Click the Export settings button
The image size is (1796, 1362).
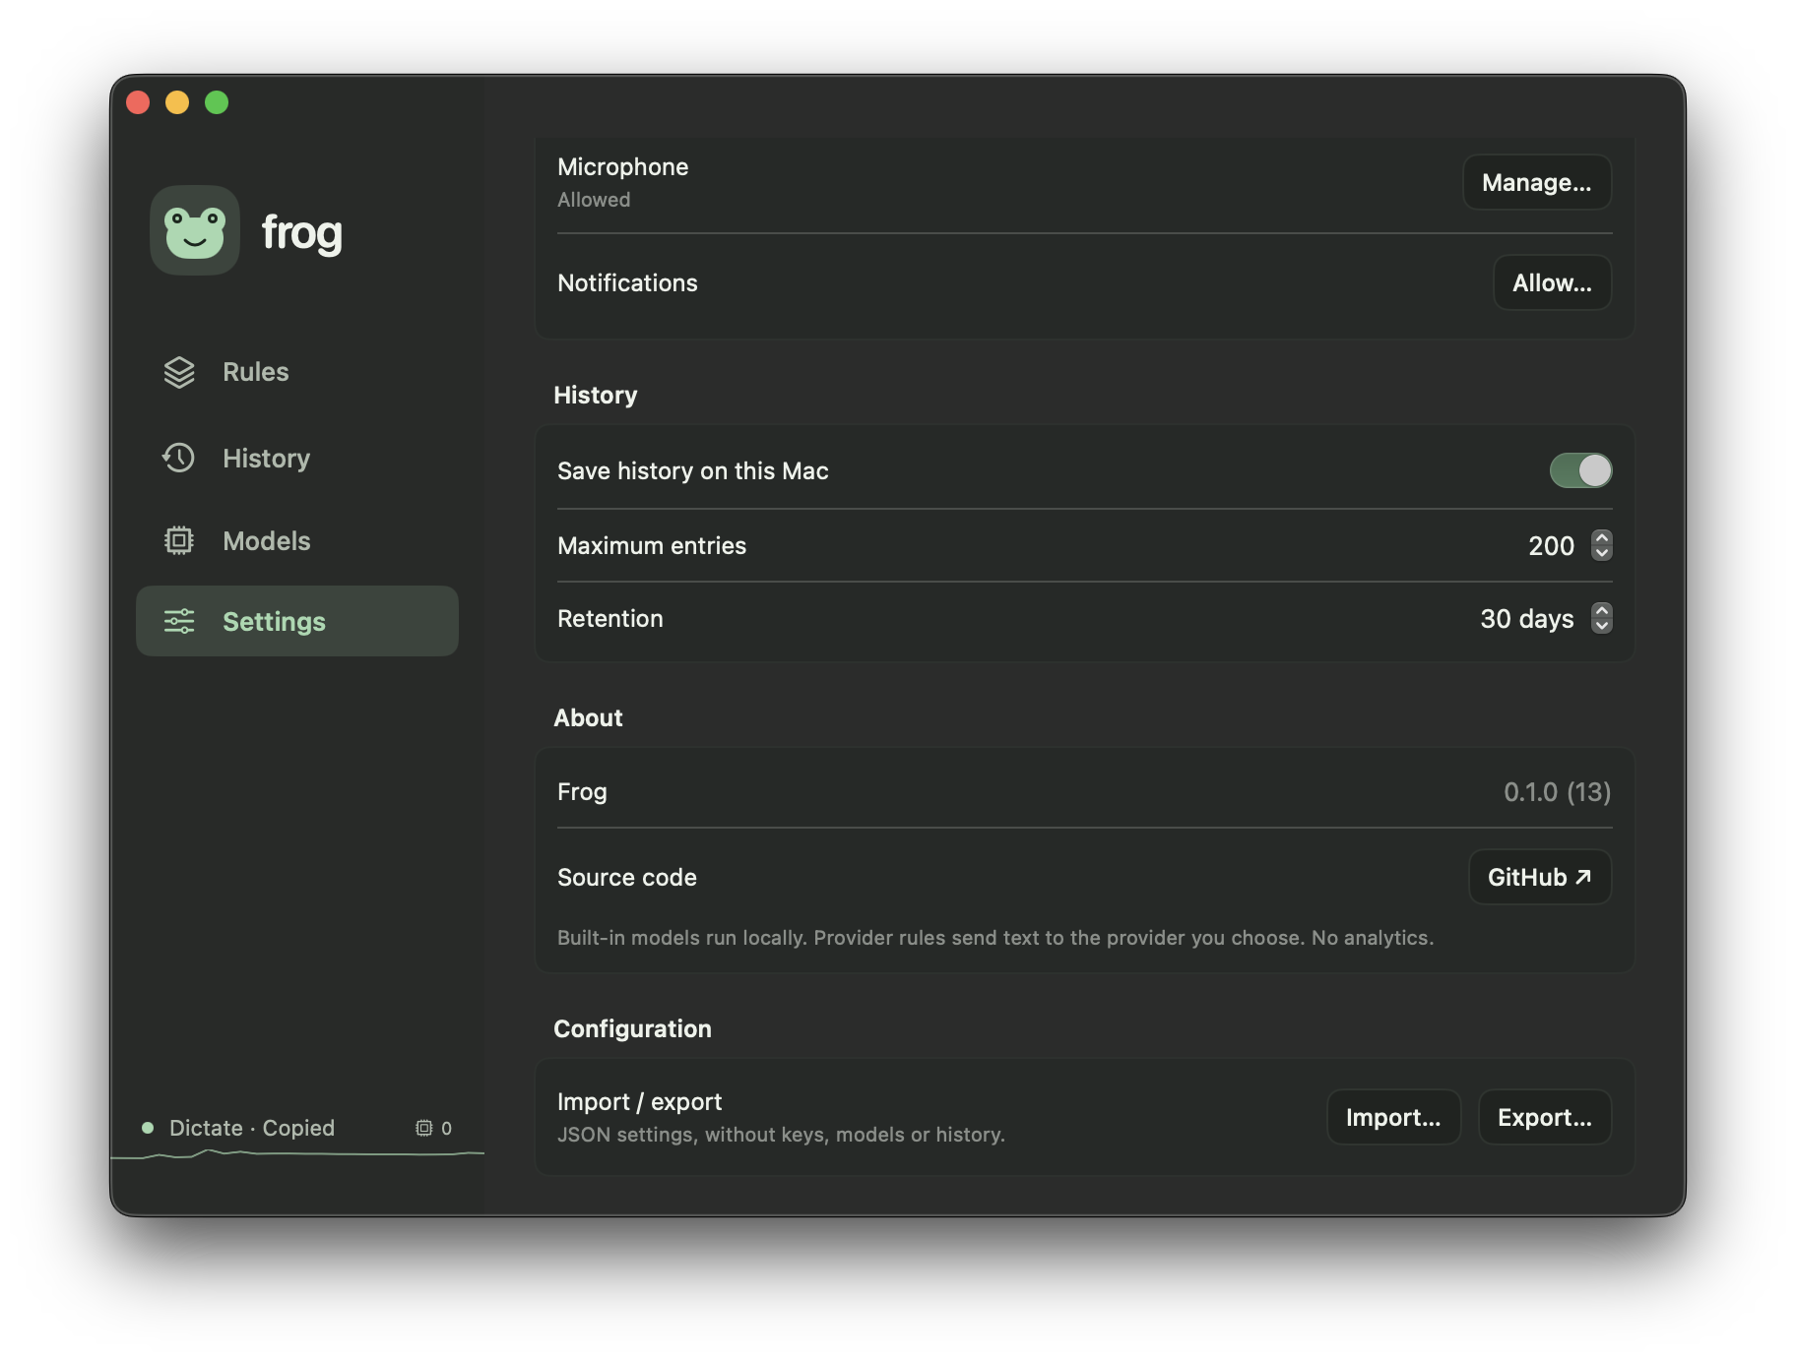pos(1545,1117)
